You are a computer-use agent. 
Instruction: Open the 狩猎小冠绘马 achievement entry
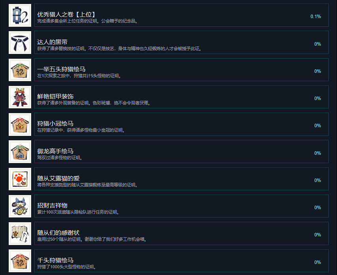[x=182, y=124]
